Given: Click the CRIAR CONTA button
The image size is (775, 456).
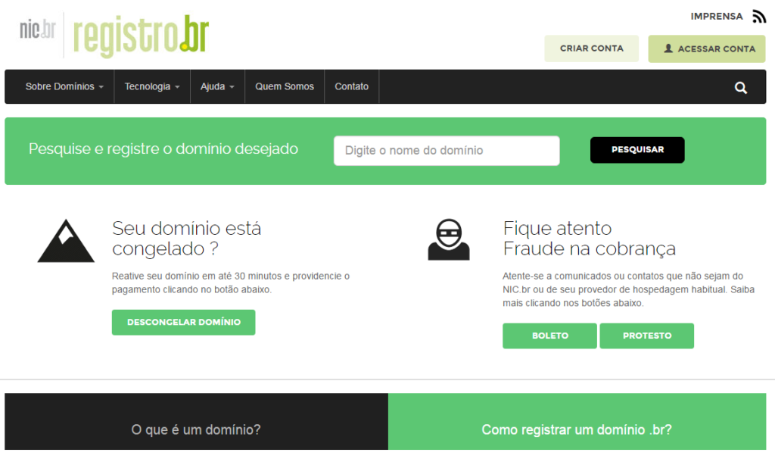Looking at the screenshot, I should point(591,48).
